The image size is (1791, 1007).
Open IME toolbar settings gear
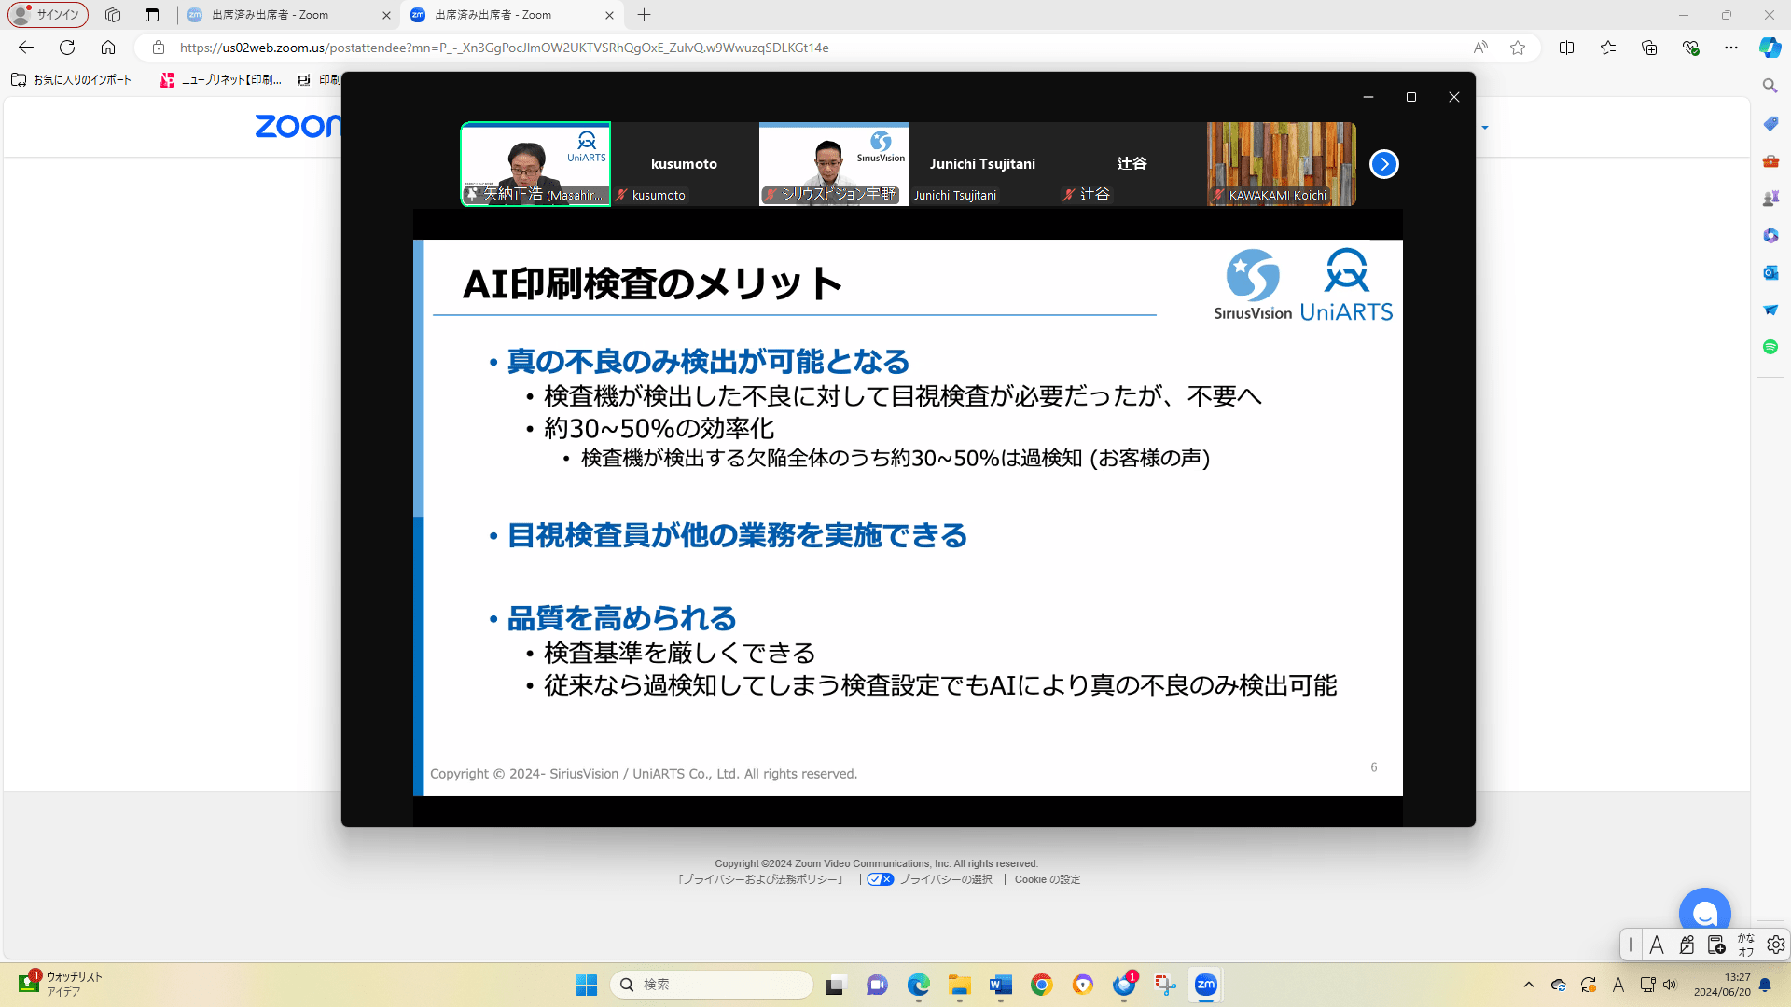[1776, 945]
